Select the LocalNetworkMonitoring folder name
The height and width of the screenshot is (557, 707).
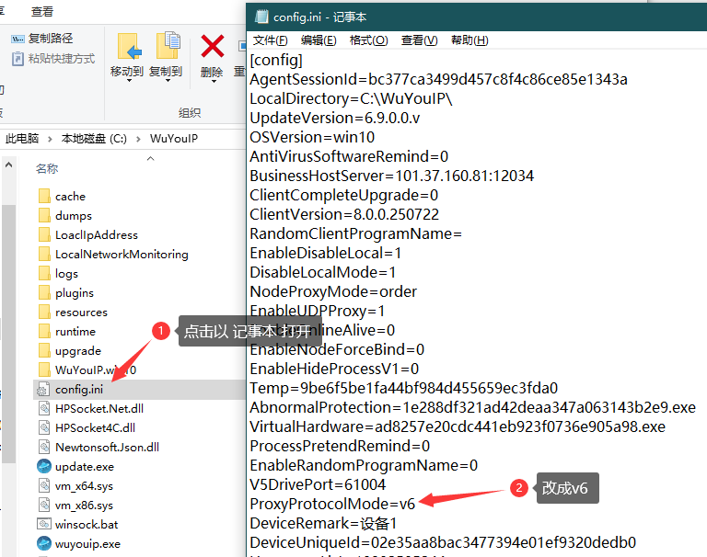point(122,255)
